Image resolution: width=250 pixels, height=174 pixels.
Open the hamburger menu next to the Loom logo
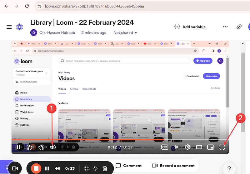point(9,27)
